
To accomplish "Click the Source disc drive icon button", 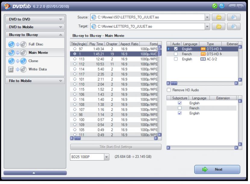I will click(x=233, y=17).
